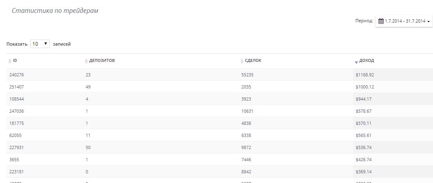The image size is (433, 183).
Task: Select trader ID 251407 cell
Action: coord(17,87)
